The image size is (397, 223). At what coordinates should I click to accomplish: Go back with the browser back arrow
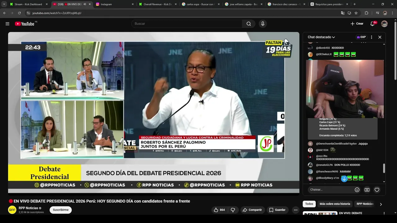click(4, 13)
